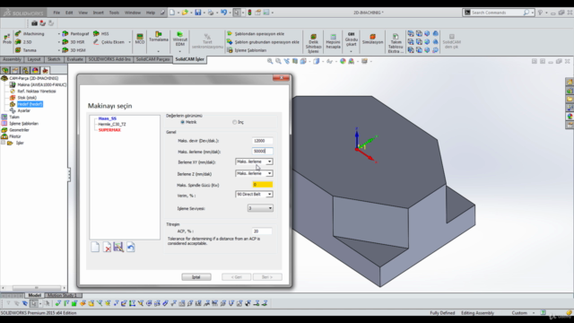Click the MCO toolbar icon
This screenshot has width=574, height=323.
(140, 36)
